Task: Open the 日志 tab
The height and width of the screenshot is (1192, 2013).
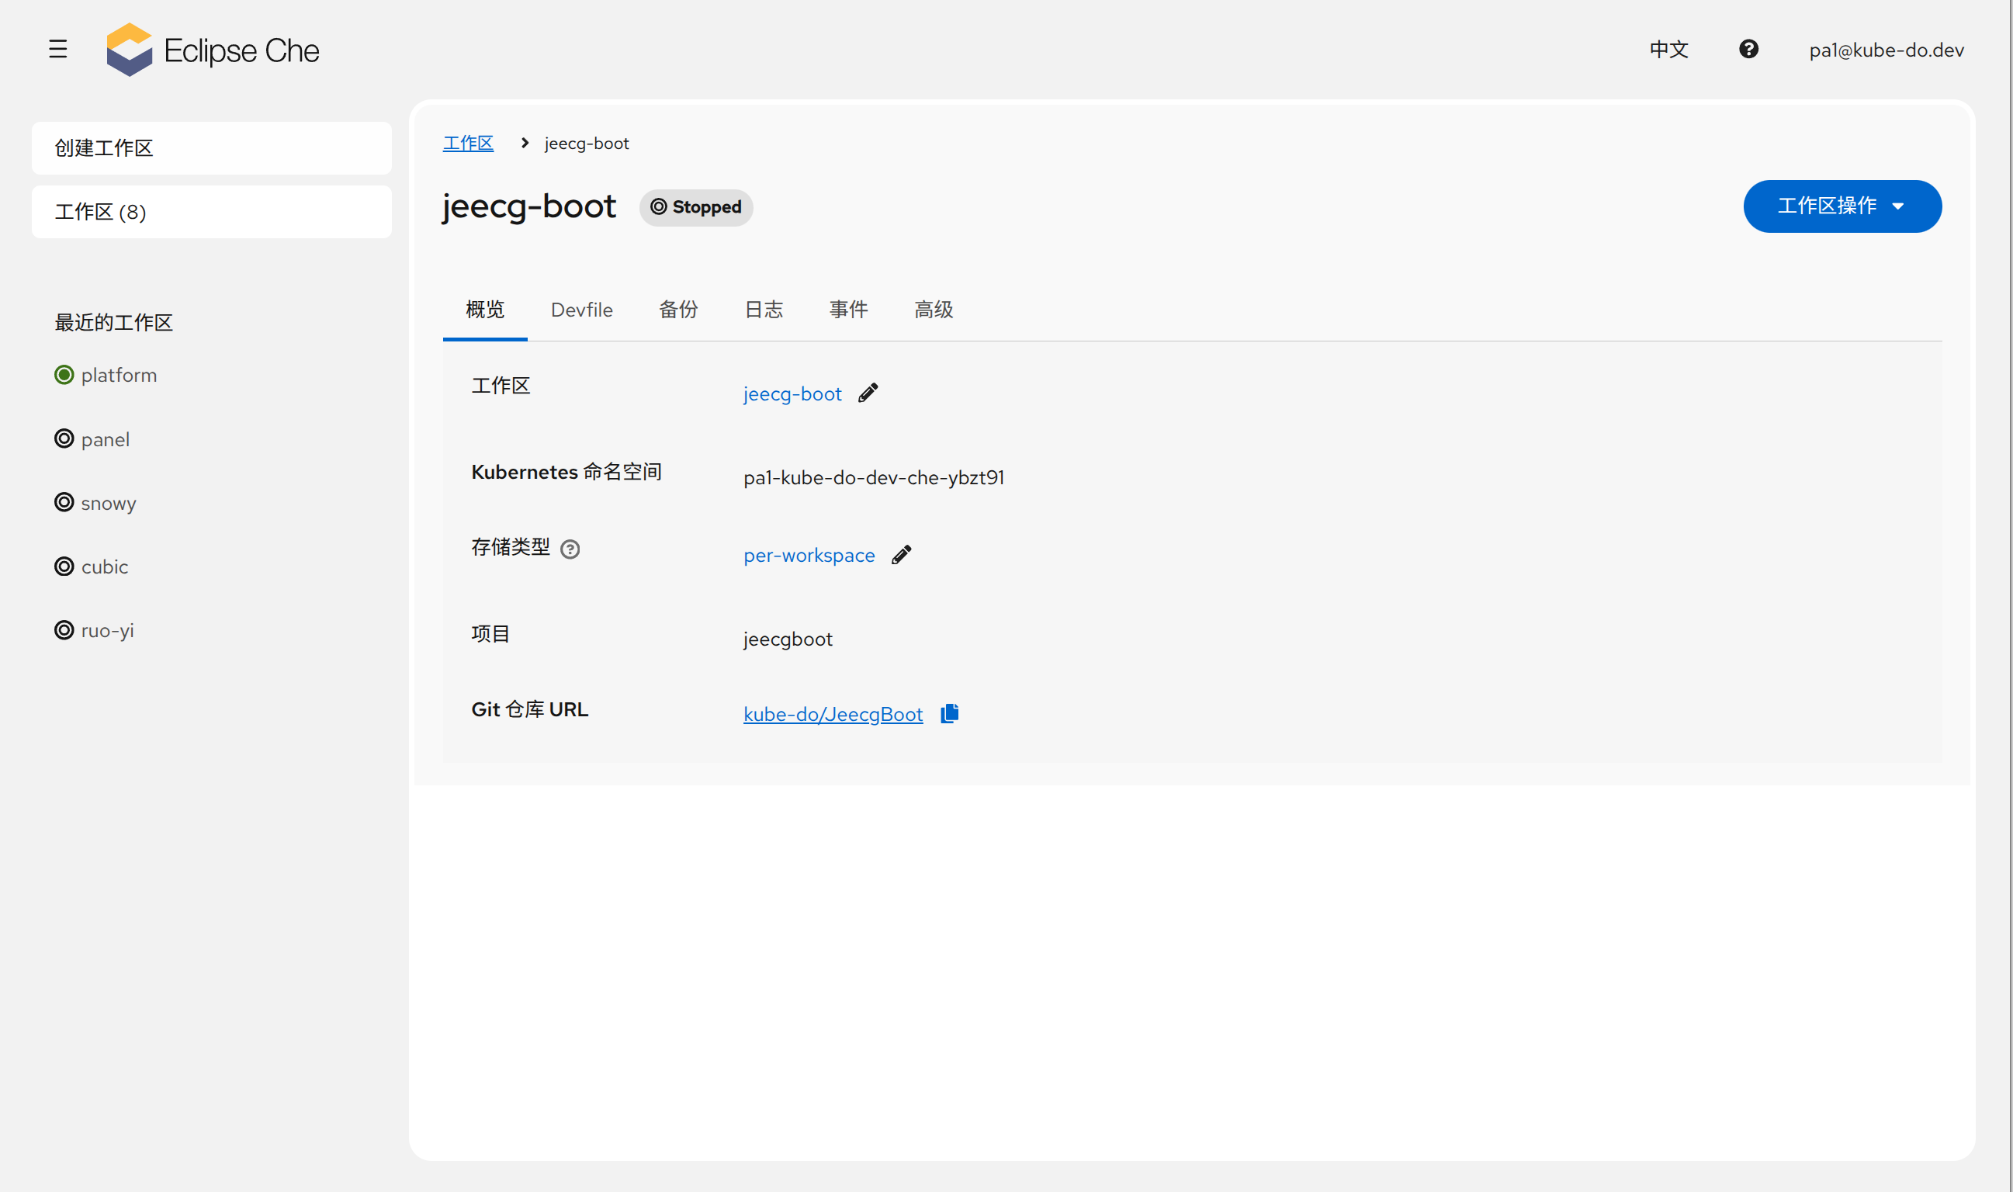Action: pos(764,310)
